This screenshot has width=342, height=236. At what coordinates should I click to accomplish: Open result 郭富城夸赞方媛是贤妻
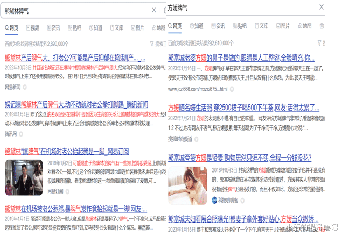point(240,158)
